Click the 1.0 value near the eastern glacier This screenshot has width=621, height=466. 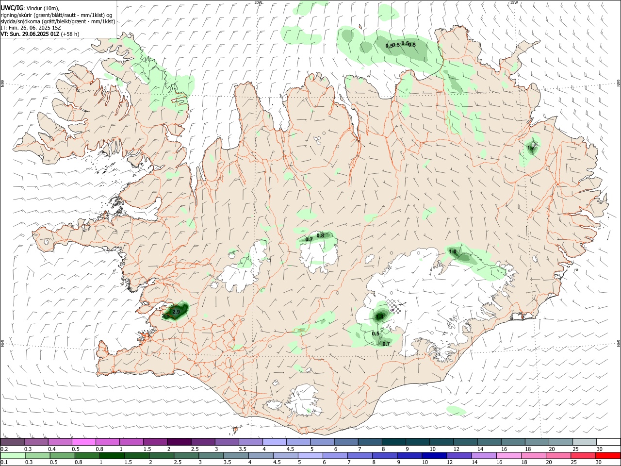(453, 251)
